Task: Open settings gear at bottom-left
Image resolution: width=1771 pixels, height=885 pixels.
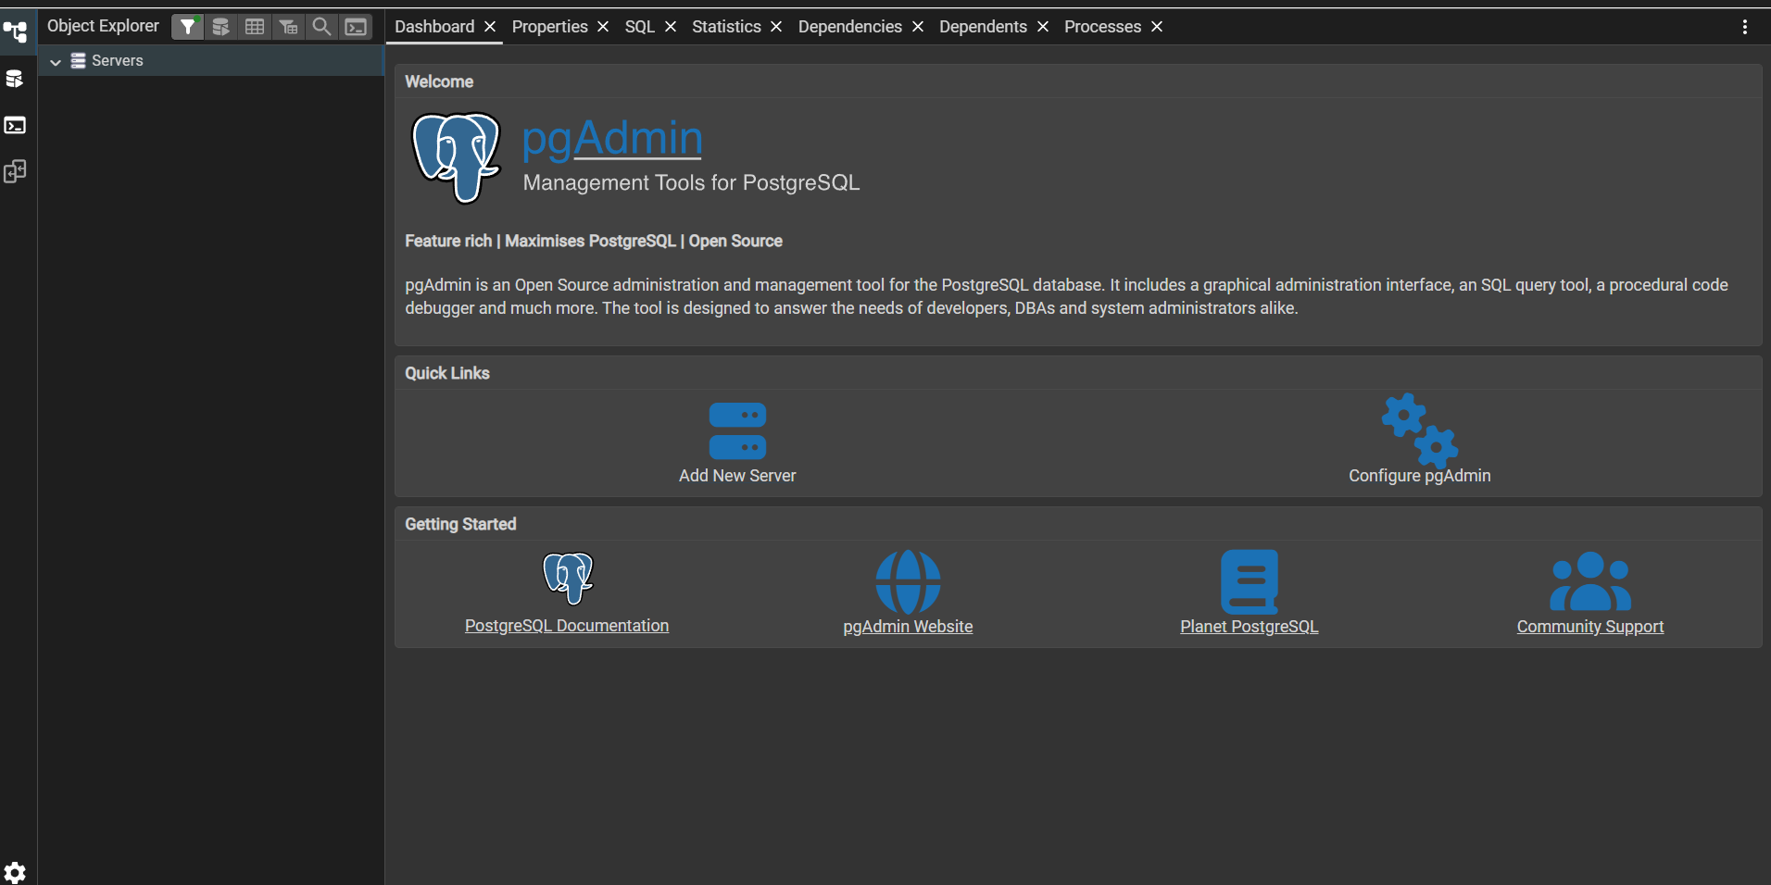Action: [x=15, y=872]
